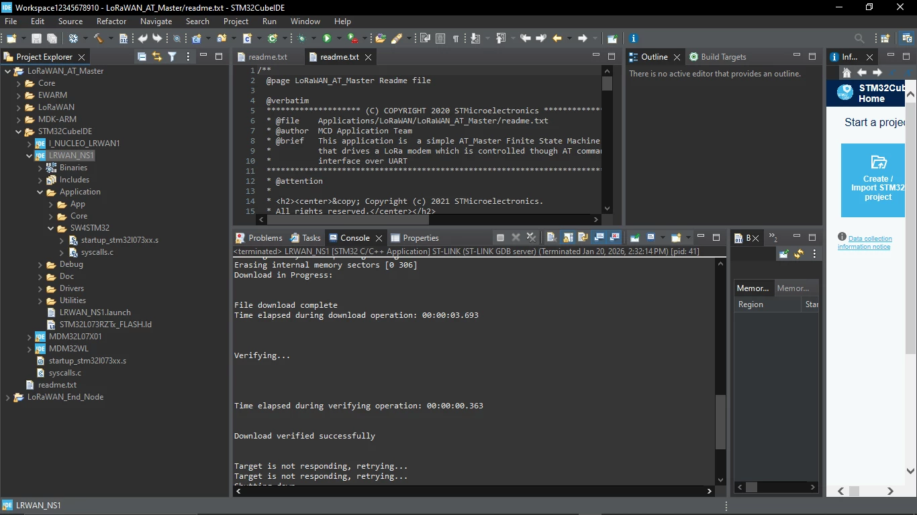The image size is (917, 515).
Task: Click the Back to Last Edit yellow arrow
Action: click(558, 38)
